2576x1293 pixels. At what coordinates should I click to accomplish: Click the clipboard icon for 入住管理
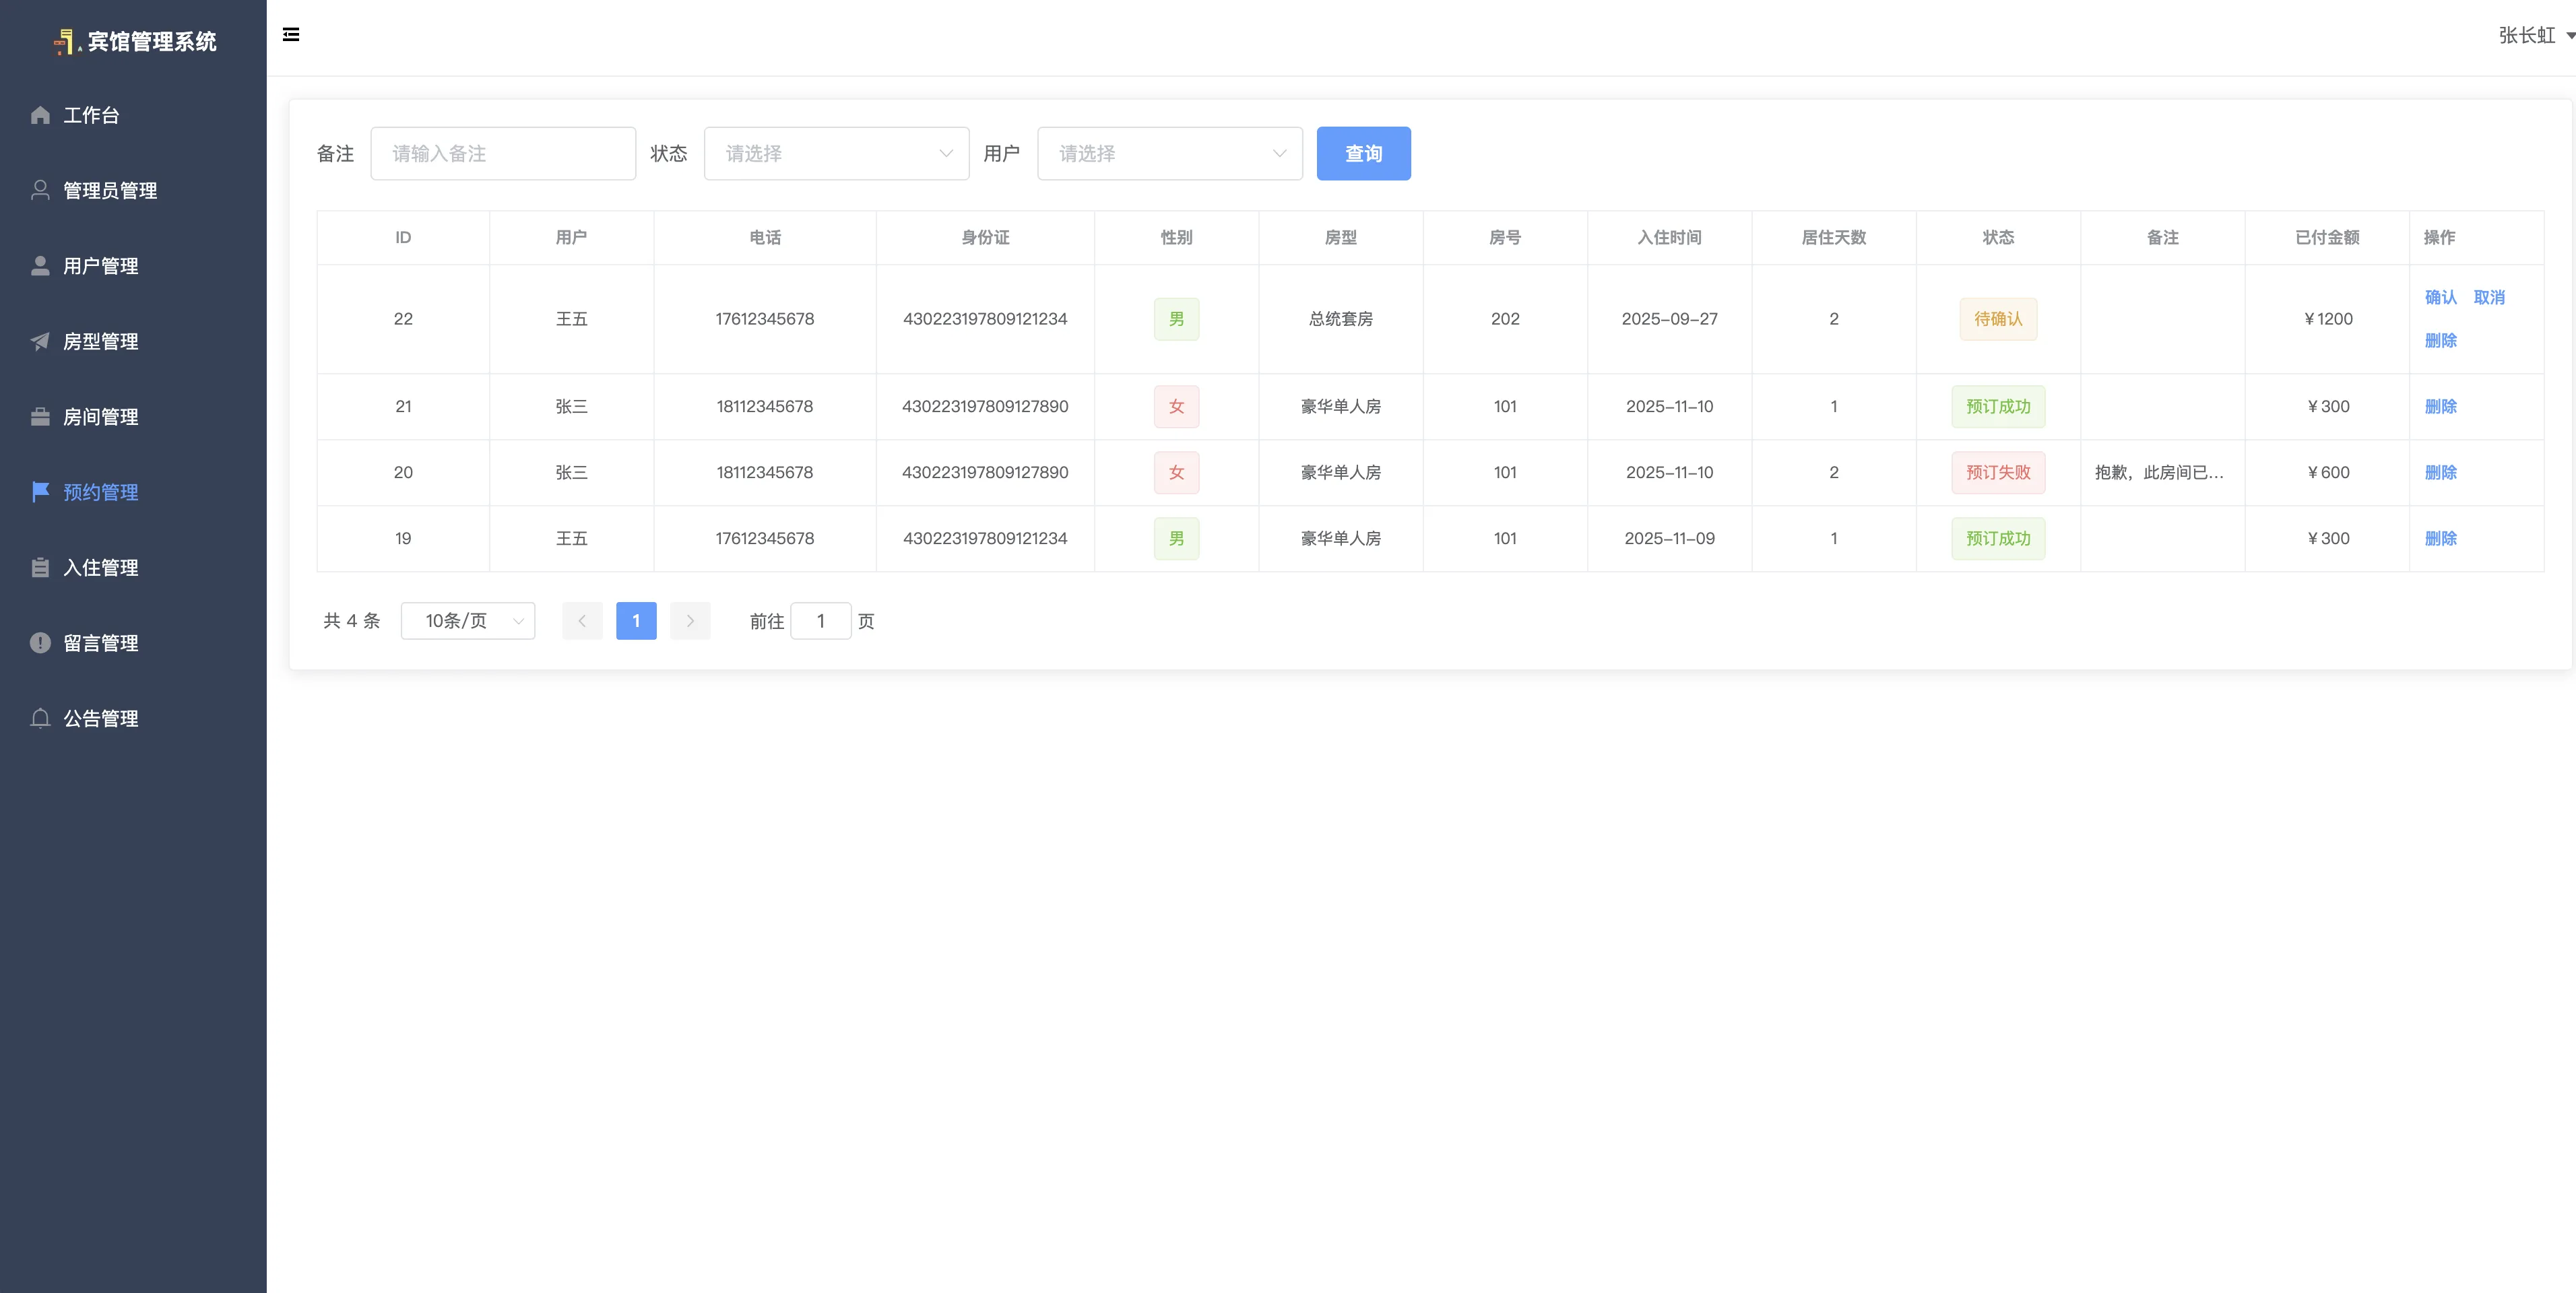pos(40,567)
